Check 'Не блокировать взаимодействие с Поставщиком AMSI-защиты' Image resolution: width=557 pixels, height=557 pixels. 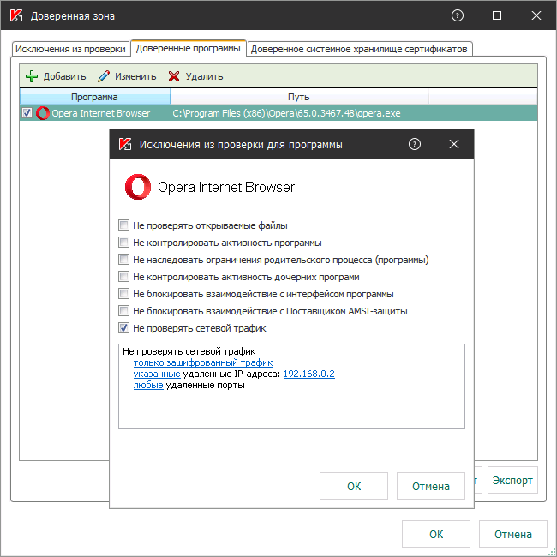point(123,310)
